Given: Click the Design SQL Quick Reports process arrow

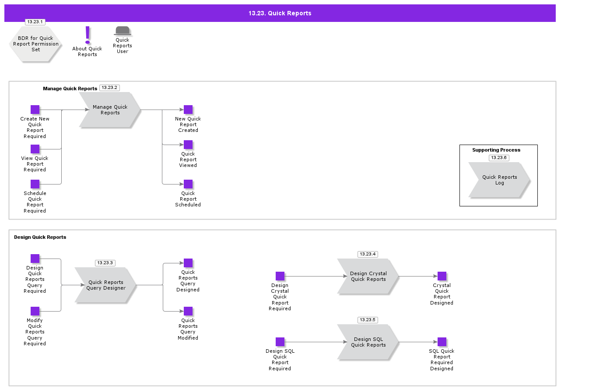Looking at the screenshot, I should tap(368, 342).
